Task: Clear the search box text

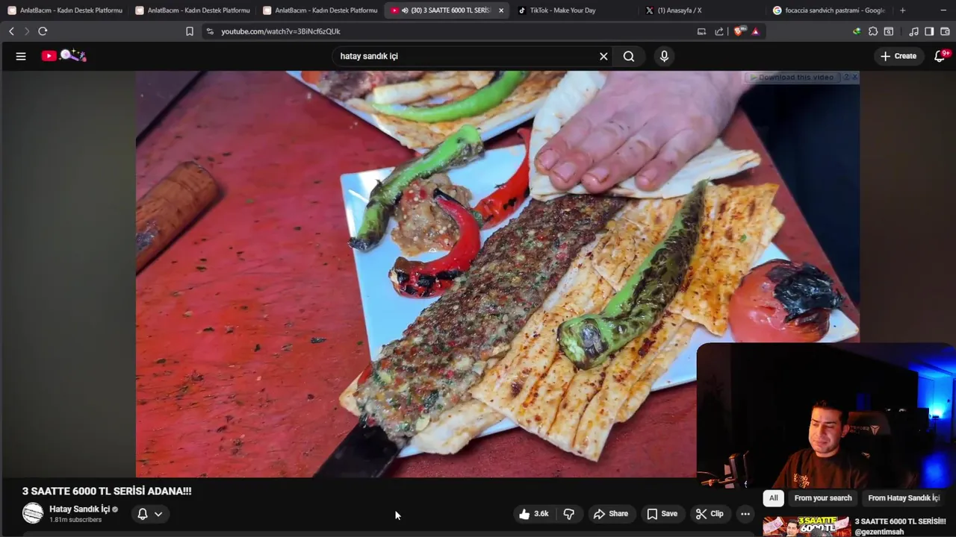Action: point(603,56)
